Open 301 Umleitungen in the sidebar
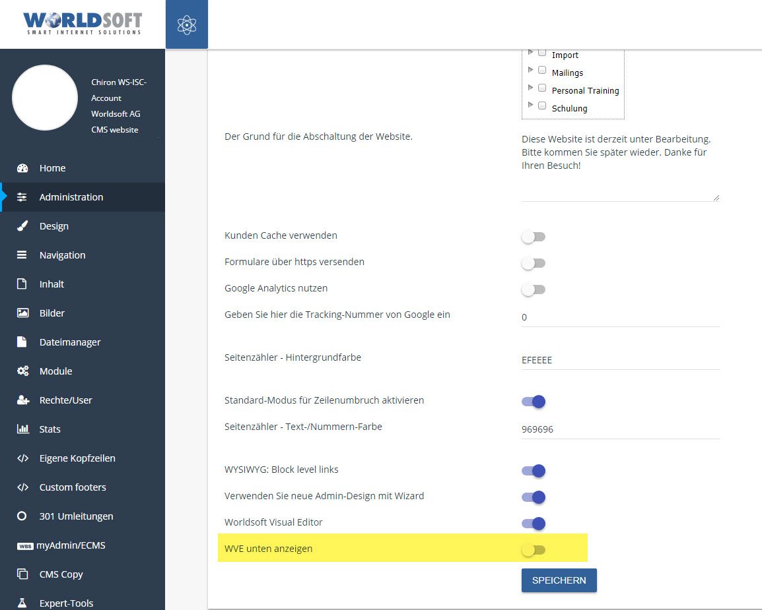This screenshot has width=762, height=610. tap(76, 516)
